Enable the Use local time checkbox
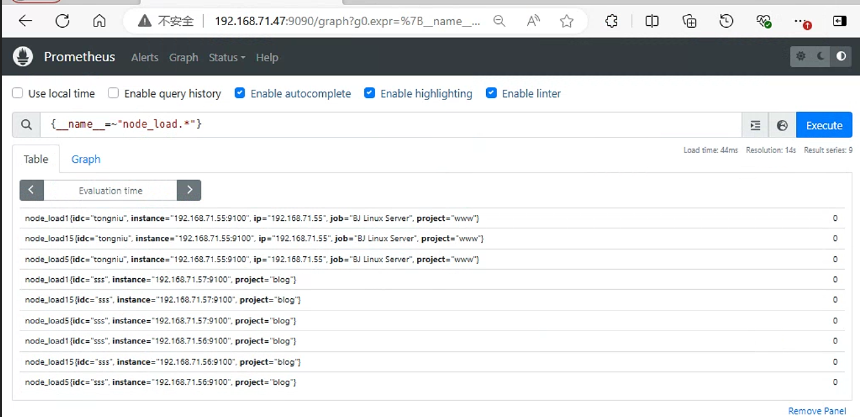 18,93
